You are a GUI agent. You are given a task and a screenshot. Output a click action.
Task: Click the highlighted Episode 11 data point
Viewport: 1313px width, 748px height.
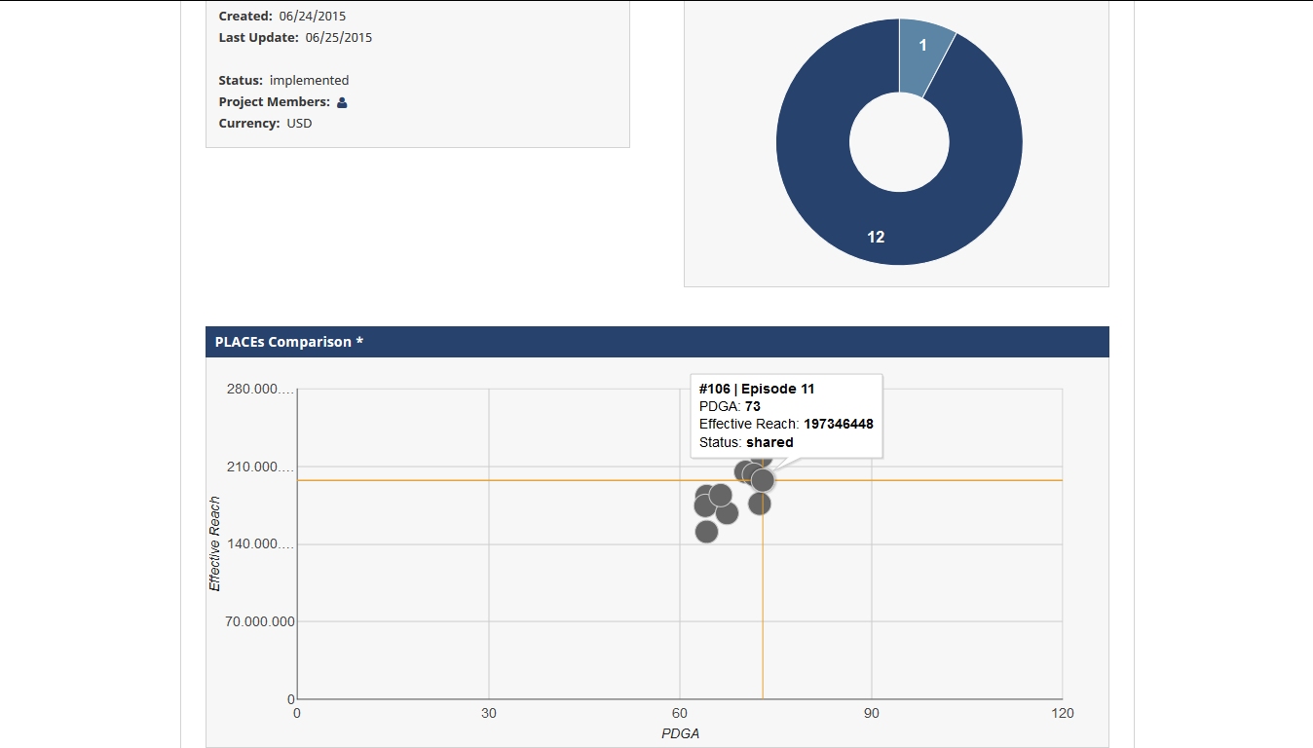pyautogui.click(x=763, y=480)
